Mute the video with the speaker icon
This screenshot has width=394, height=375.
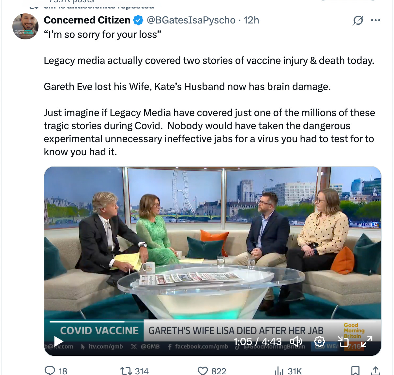(x=296, y=341)
